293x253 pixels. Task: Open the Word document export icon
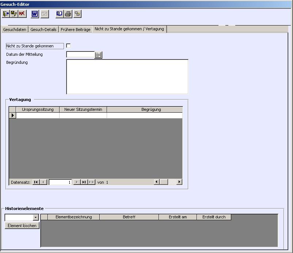pos(35,14)
